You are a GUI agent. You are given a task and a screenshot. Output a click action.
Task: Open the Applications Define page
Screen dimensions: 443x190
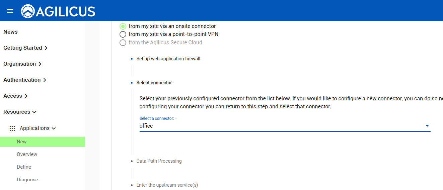[24, 167]
